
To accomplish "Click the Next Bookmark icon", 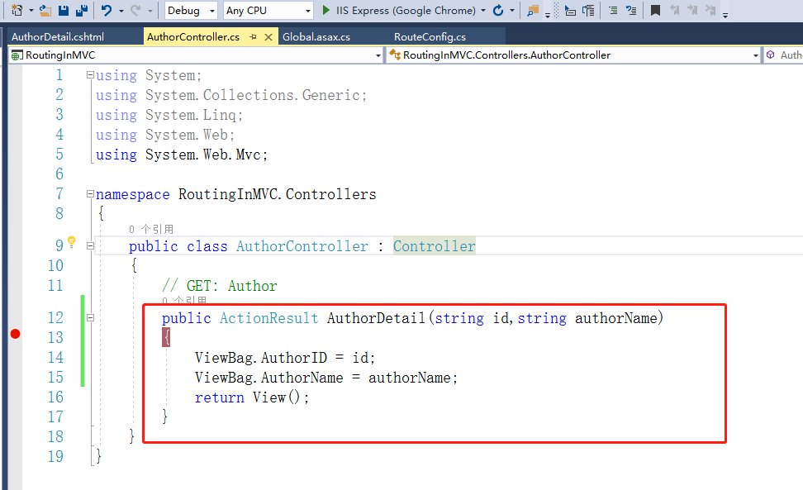I will 692,10.
